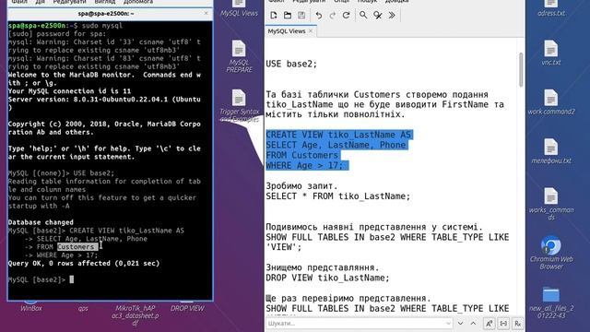
Task: Expand hidden toolbar items with double chevron
Action: [392, 15]
